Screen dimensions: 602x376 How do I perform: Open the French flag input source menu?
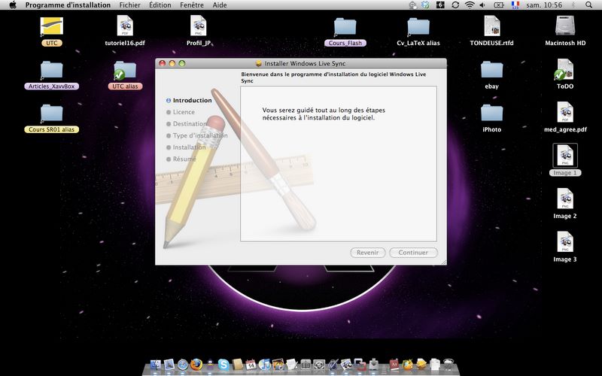pos(515,5)
